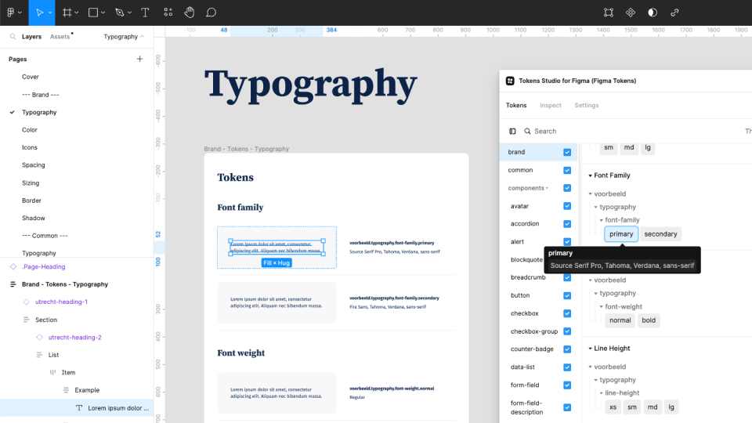Select the Text tool
Image resolution: width=752 pixels, height=423 pixels.
(x=145, y=13)
